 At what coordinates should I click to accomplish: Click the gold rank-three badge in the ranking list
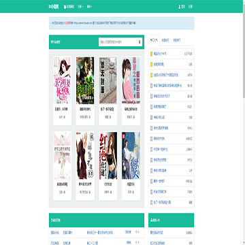pos(152,75)
